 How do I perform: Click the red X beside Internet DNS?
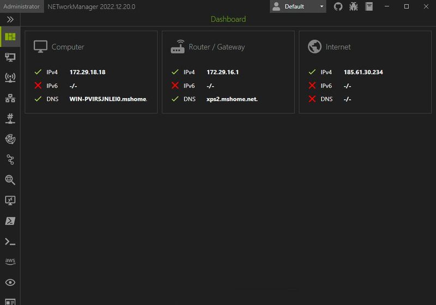point(312,99)
